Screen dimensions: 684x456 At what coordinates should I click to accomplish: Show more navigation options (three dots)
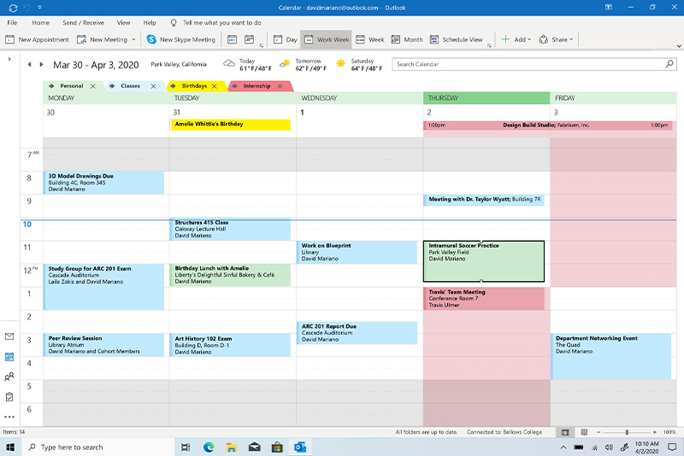click(x=9, y=417)
